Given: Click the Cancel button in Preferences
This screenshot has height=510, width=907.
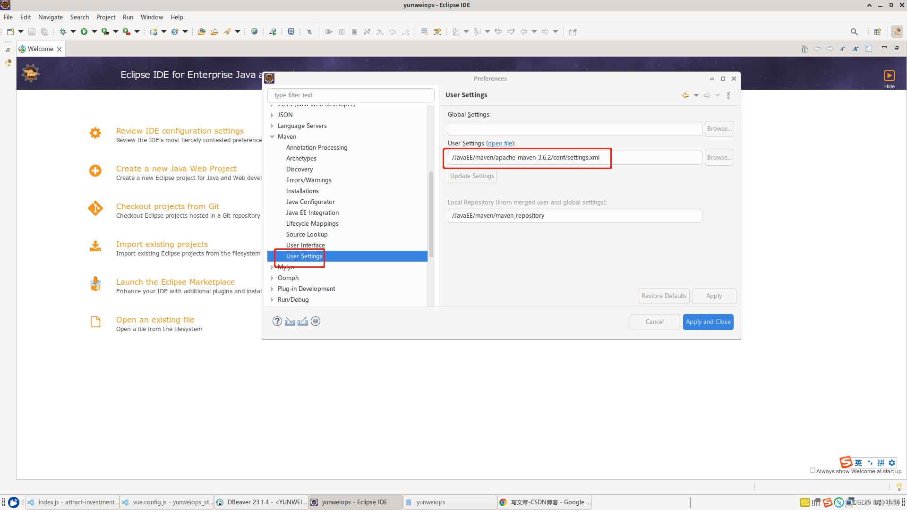Looking at the screenshot, I should coord(655,322).
